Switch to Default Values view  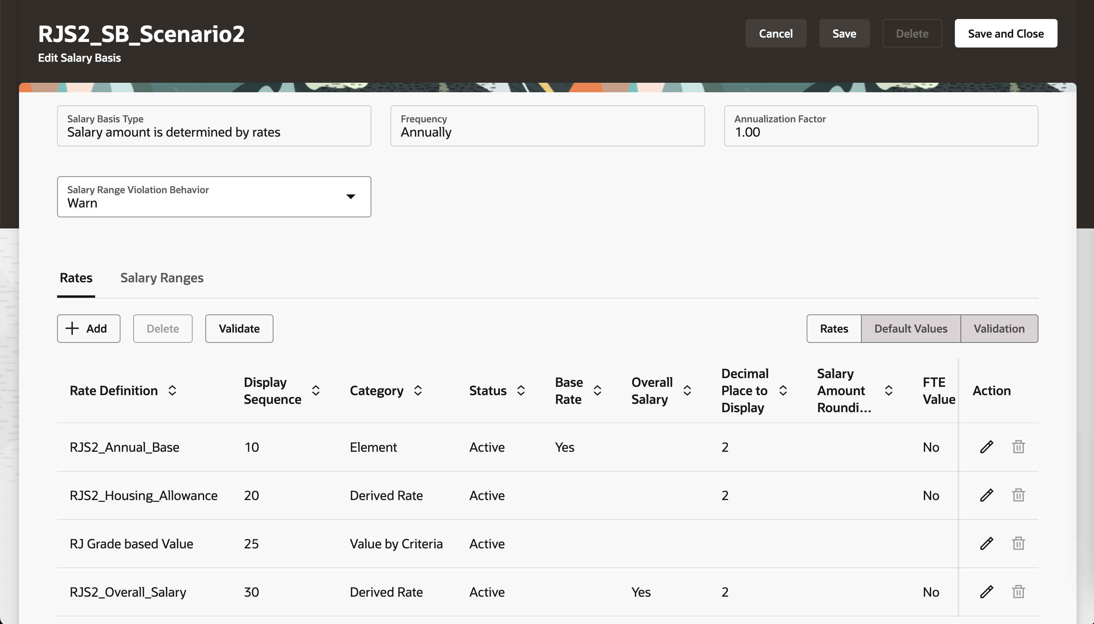point(910,329)
